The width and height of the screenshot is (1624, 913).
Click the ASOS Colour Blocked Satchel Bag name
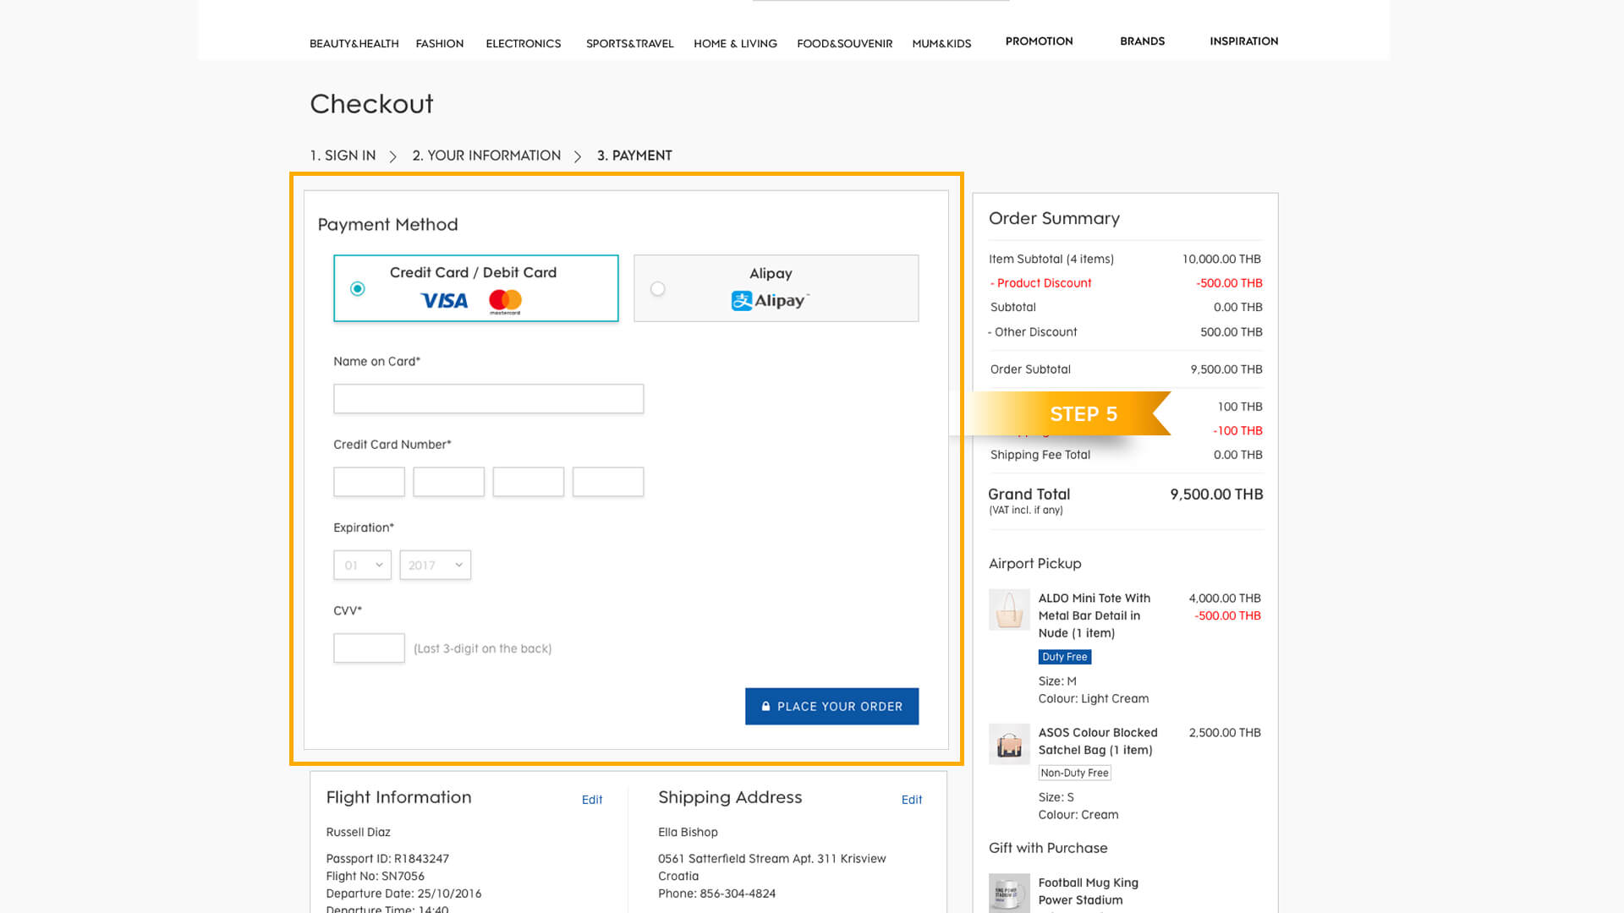point(1098,741)
